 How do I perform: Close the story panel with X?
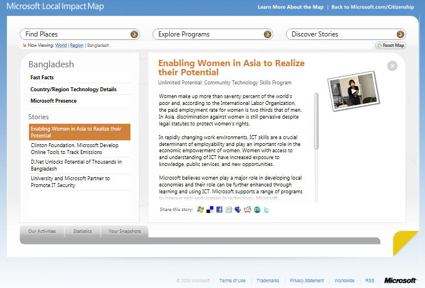click(x=392, y=66)
